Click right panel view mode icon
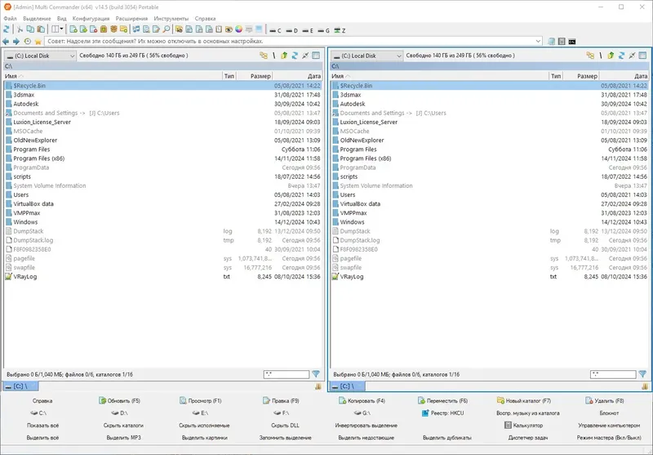Screen dimensions: 653x455 (x=642, y=55)
